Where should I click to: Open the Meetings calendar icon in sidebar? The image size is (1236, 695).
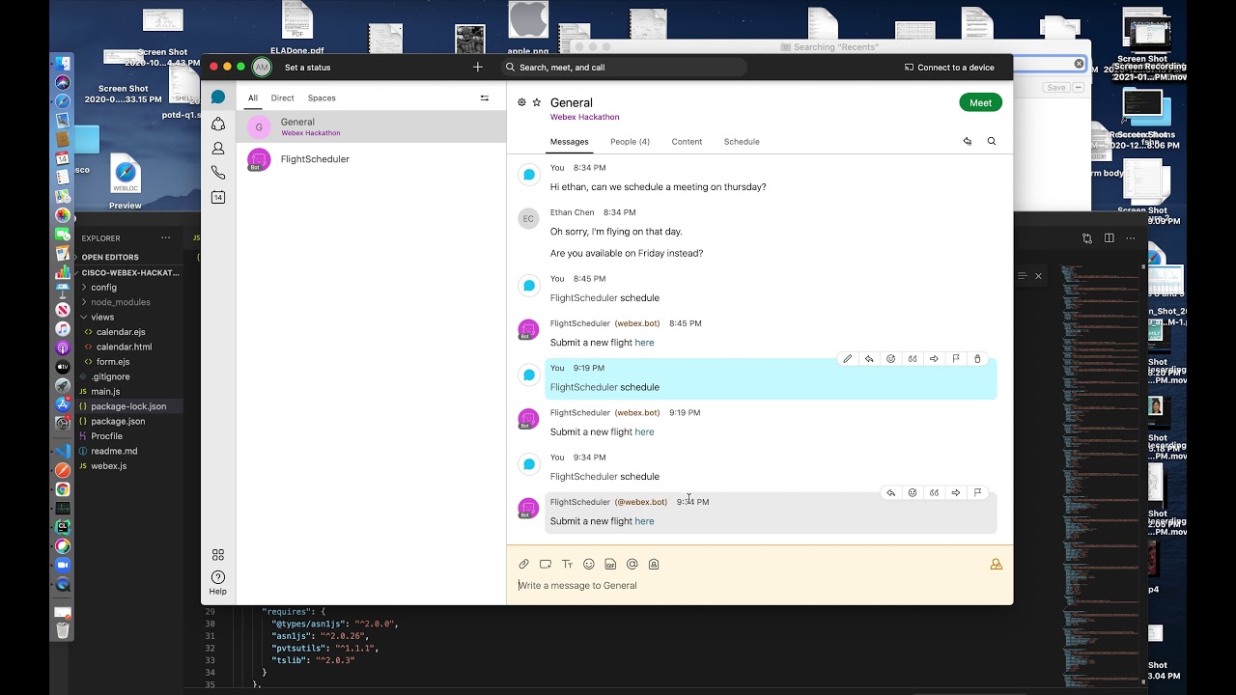[218, 197]
